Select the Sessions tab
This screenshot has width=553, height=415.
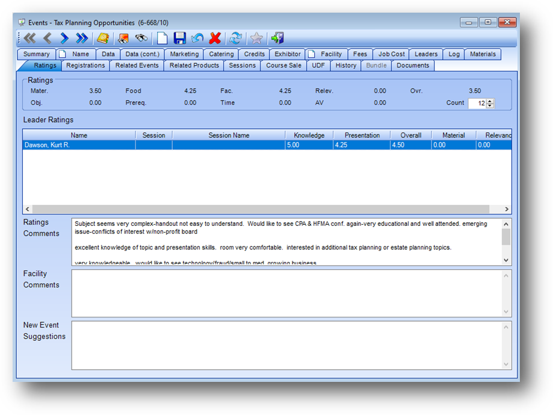click(242, 65)
